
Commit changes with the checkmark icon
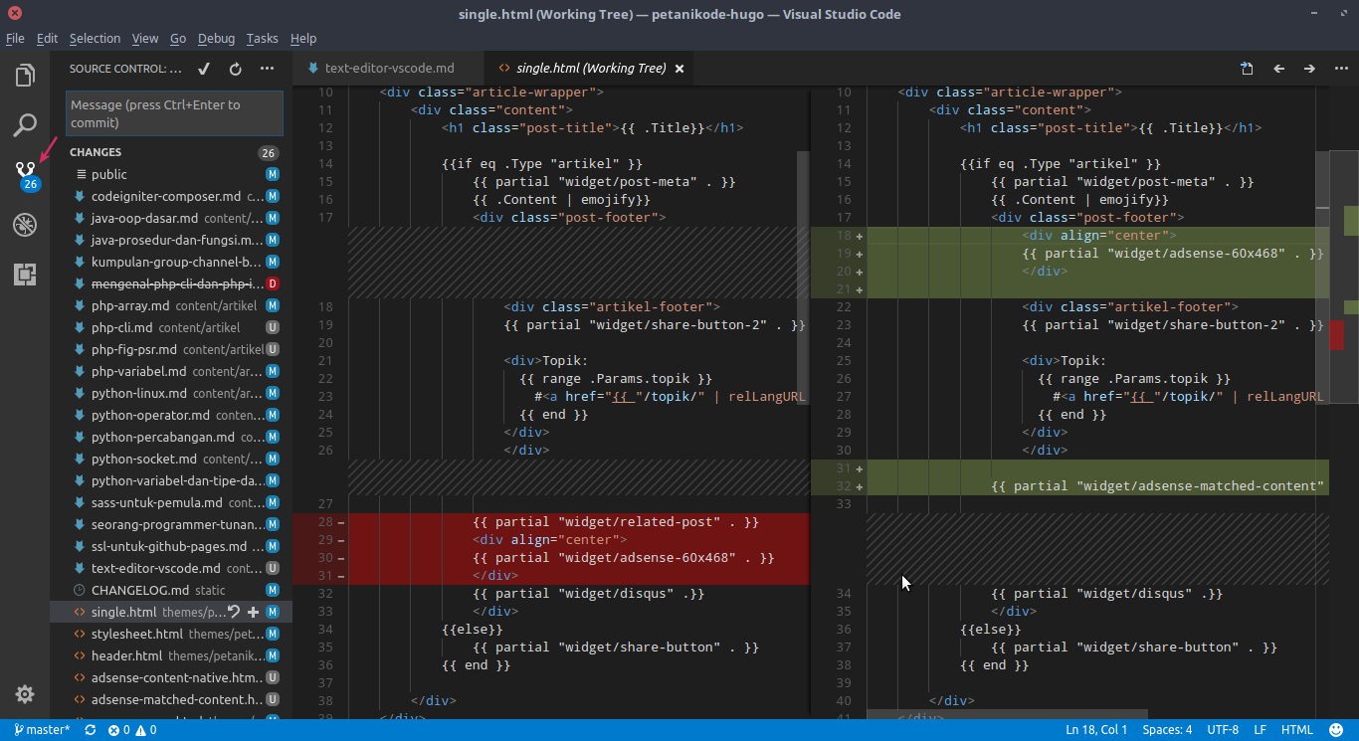pos(203,69)
